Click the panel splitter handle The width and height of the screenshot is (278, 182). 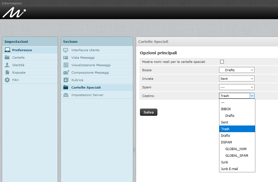134,150
